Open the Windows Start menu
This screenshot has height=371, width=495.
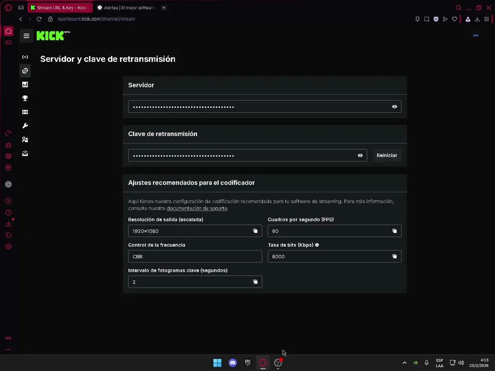tap(217, 363)
